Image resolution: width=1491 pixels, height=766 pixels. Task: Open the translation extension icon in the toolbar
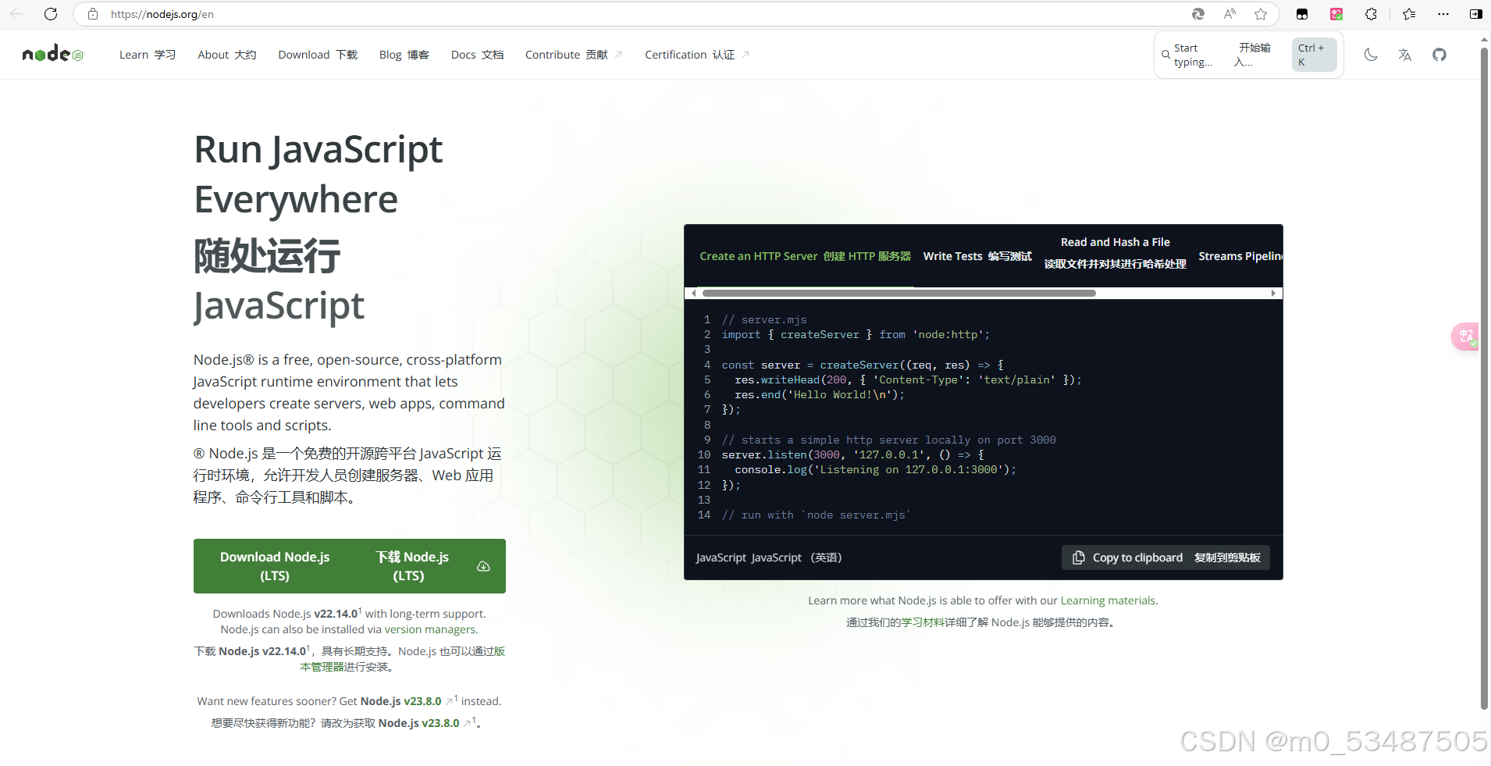1336,14
